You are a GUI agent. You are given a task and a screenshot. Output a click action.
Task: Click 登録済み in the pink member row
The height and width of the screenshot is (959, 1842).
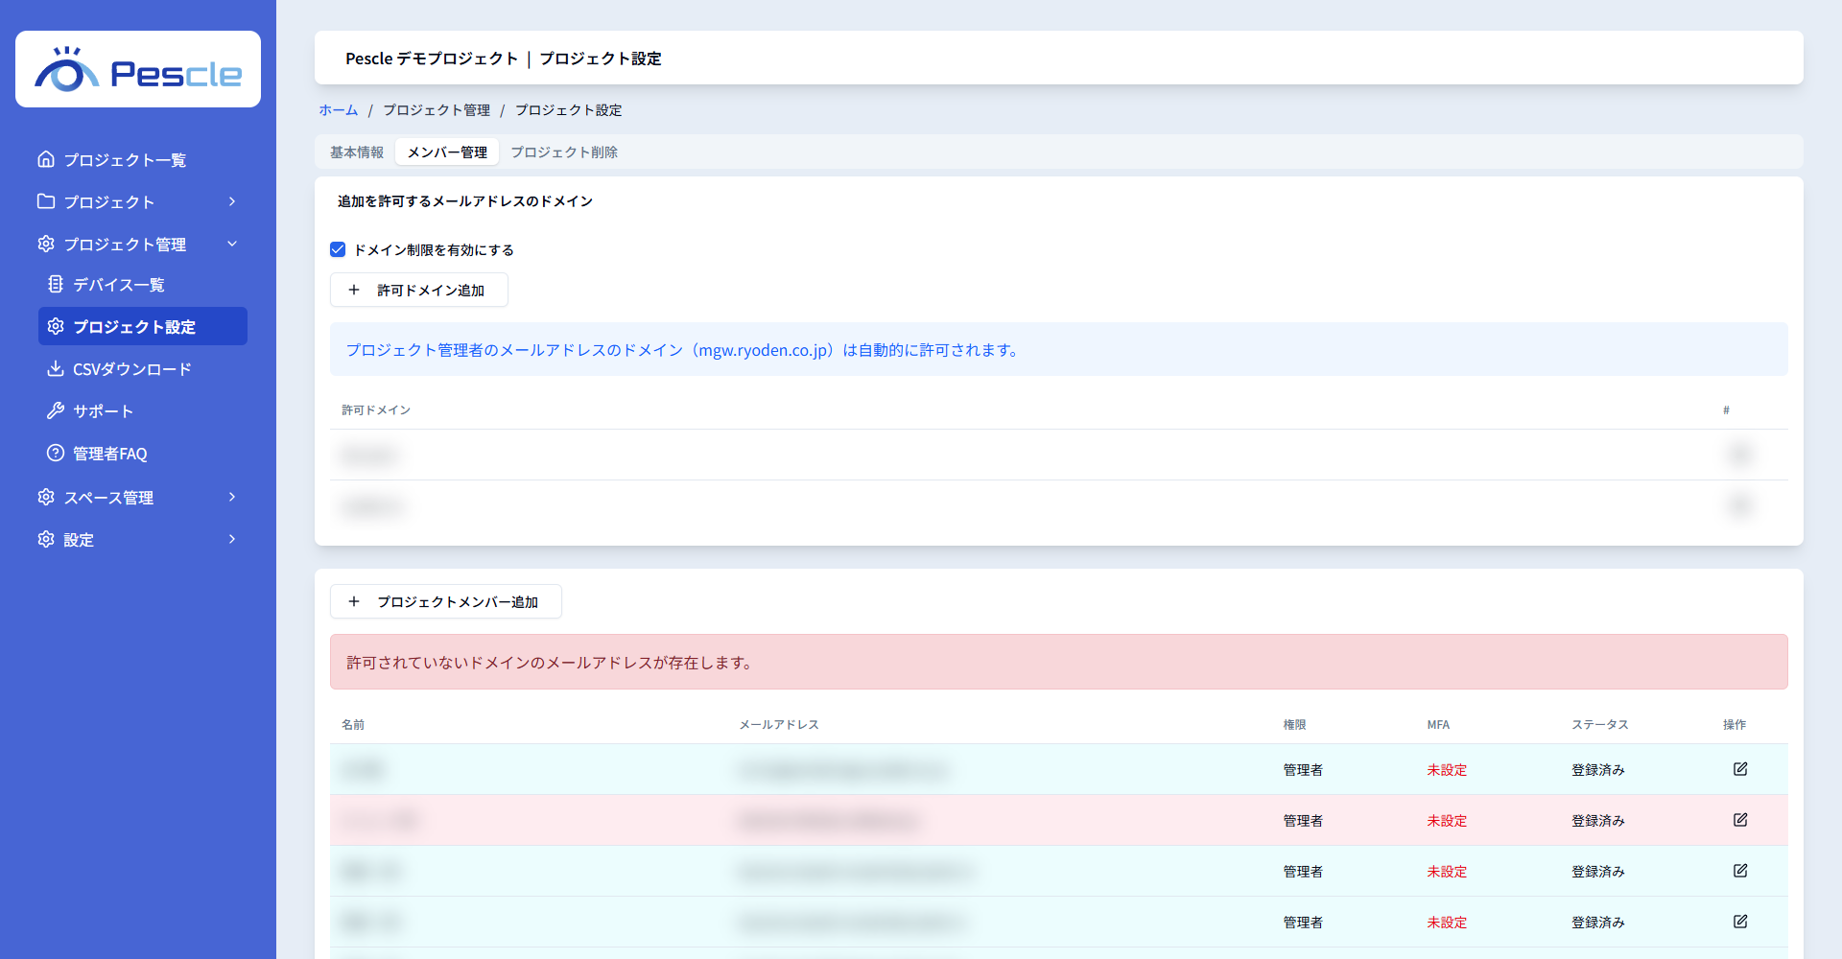coord(1598,820)
